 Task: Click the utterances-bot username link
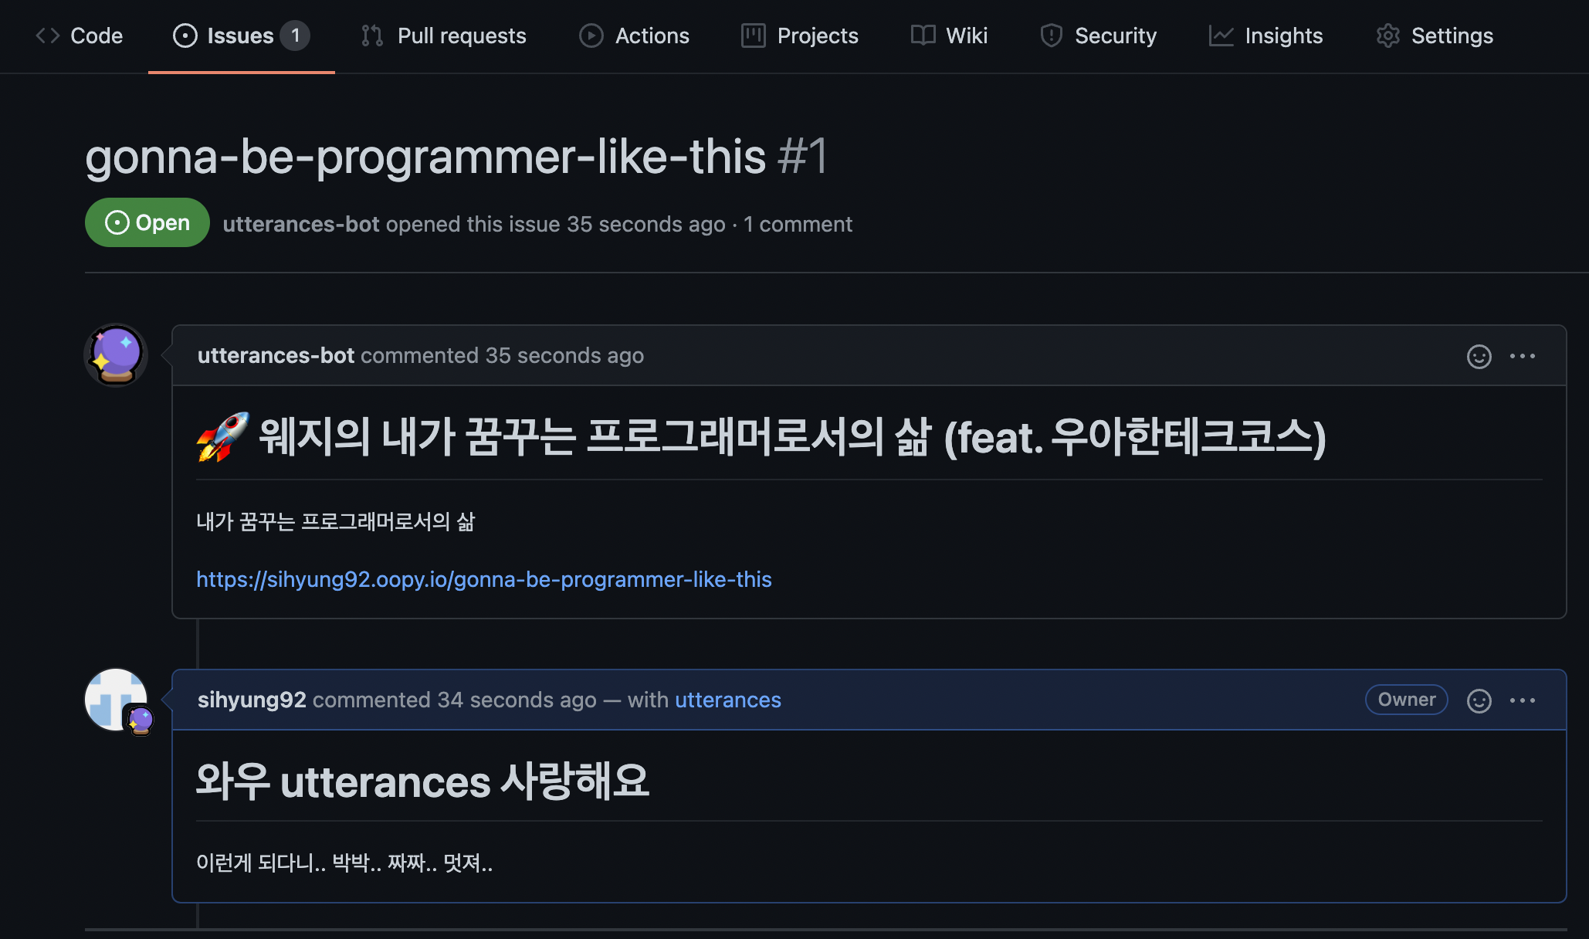(x=275, y=356)
